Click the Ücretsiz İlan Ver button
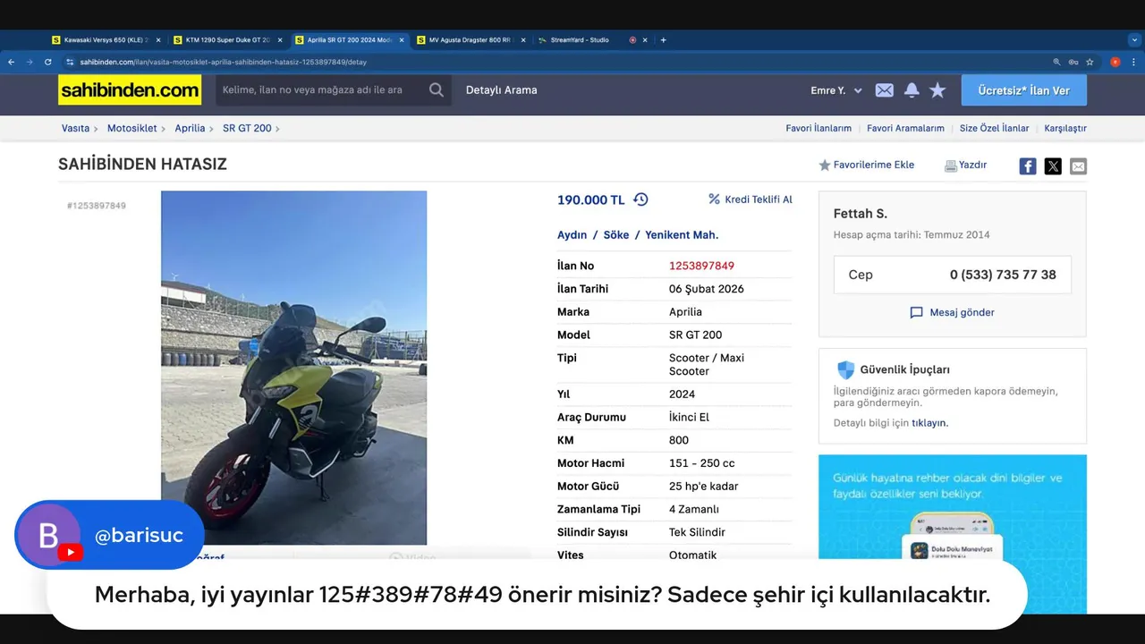The image size is (1145, 644). click(x=1024, y=90)
